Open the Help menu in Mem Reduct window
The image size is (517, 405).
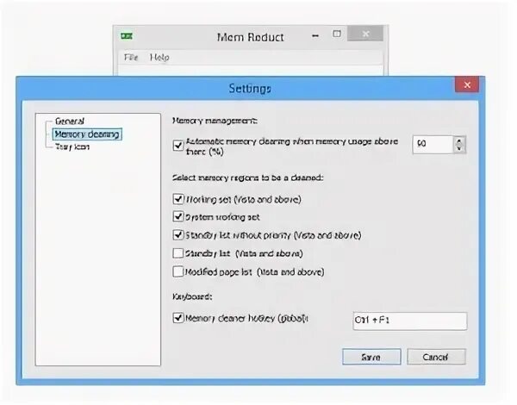pyautogui.click(x=159, y=58)
